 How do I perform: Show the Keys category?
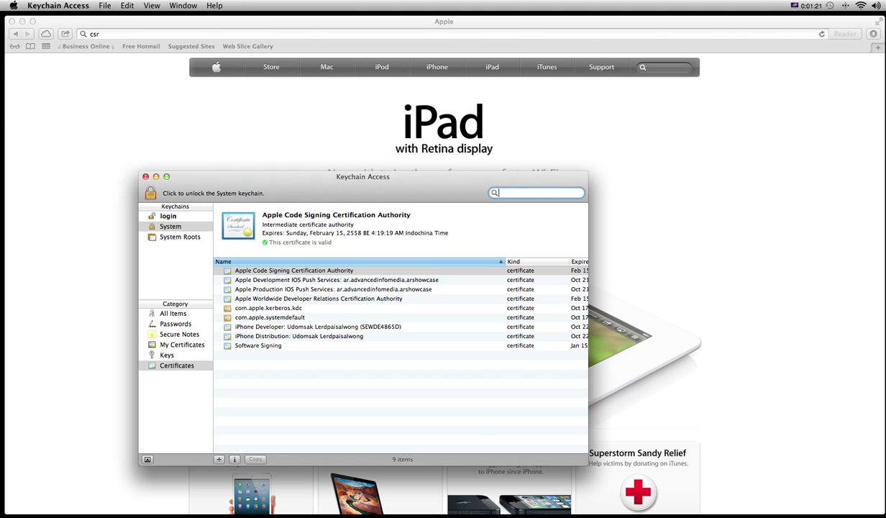[167, 355]
